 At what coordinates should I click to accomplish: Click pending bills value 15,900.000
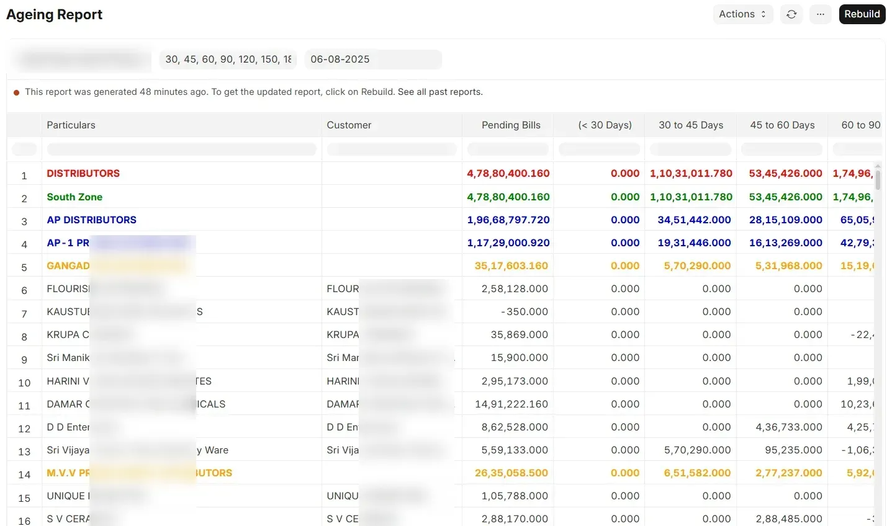[519, 357]
